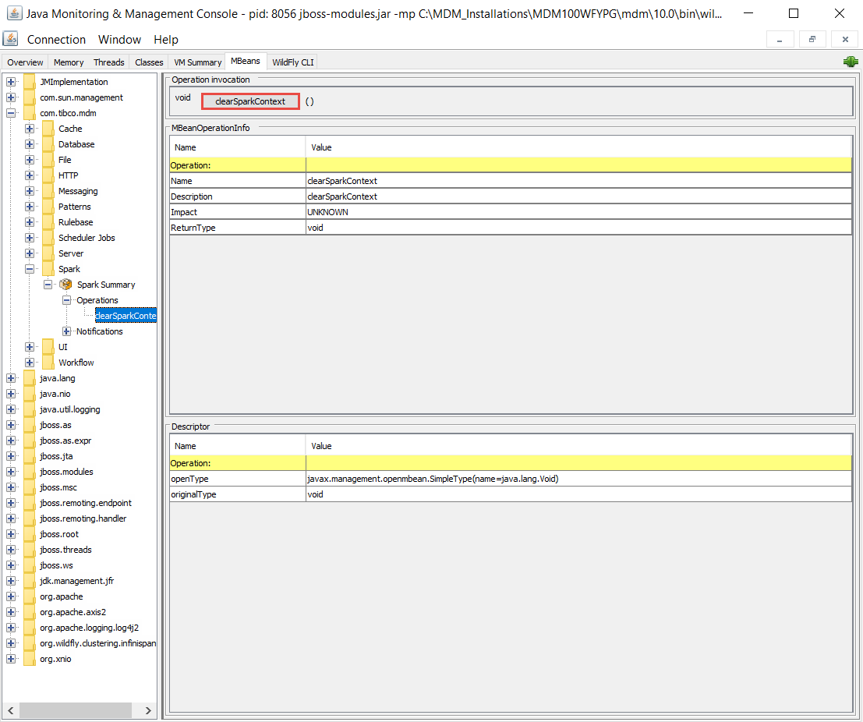Select the clearSparkContext tree item
Screen dimensions: 863x722
tap(126, 316)
